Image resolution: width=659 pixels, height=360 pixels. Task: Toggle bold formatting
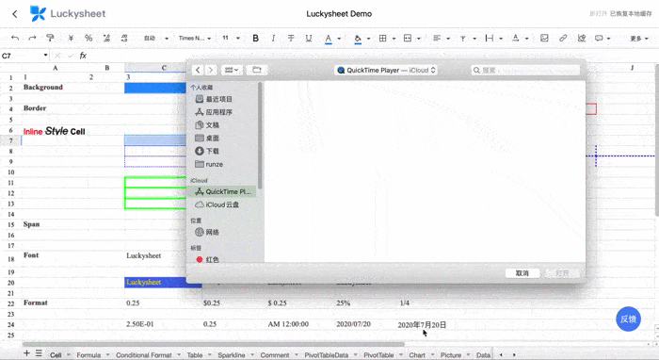pos(255,39)
